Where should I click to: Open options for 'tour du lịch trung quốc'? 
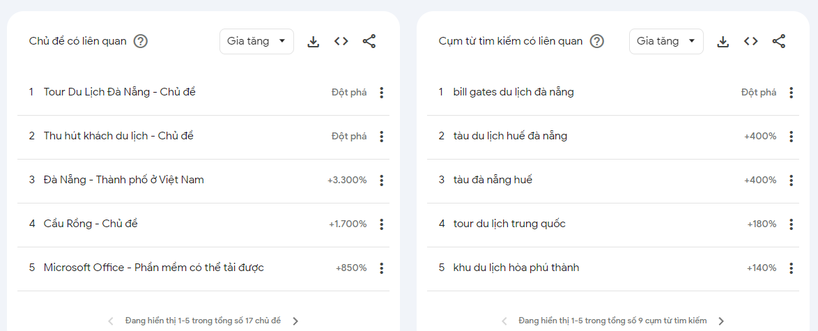[791, 224]
